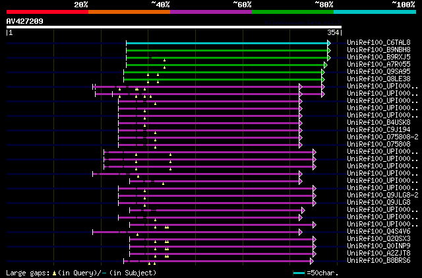Screen dimensions: 422x278
Task: Click the purple end arrowhead on C9J194 row
Action: coord(301,131)
